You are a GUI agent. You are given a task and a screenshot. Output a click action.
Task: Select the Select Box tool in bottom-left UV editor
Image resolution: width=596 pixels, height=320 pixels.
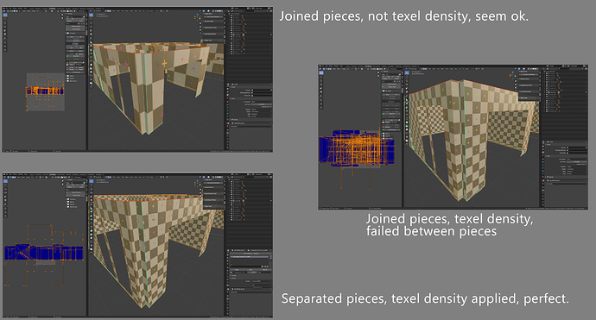[x=5, y=181]
